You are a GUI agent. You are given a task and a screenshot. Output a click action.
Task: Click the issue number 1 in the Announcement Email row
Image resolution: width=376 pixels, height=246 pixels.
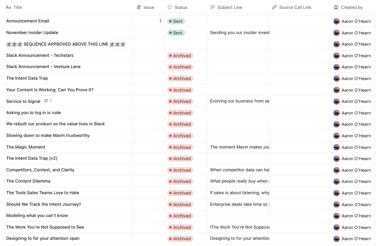[x=160, y=21]
